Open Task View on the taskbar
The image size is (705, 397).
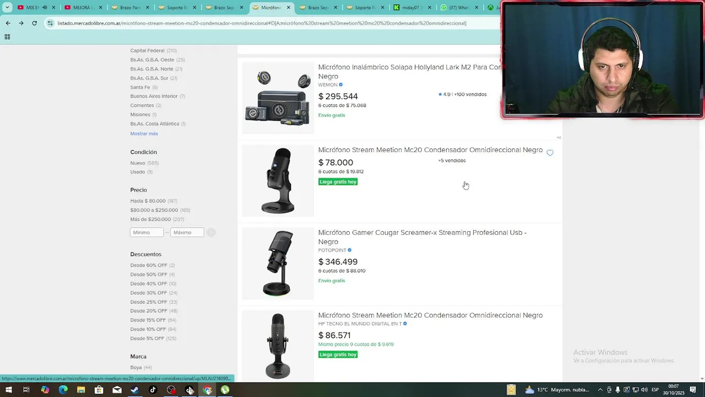26,390
